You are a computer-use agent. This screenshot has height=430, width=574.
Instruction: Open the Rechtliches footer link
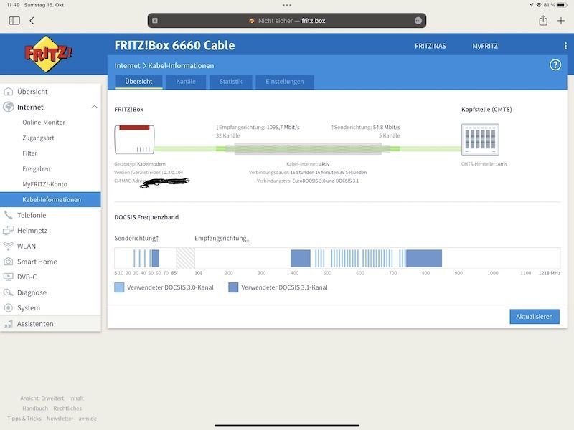pos(67,408)
